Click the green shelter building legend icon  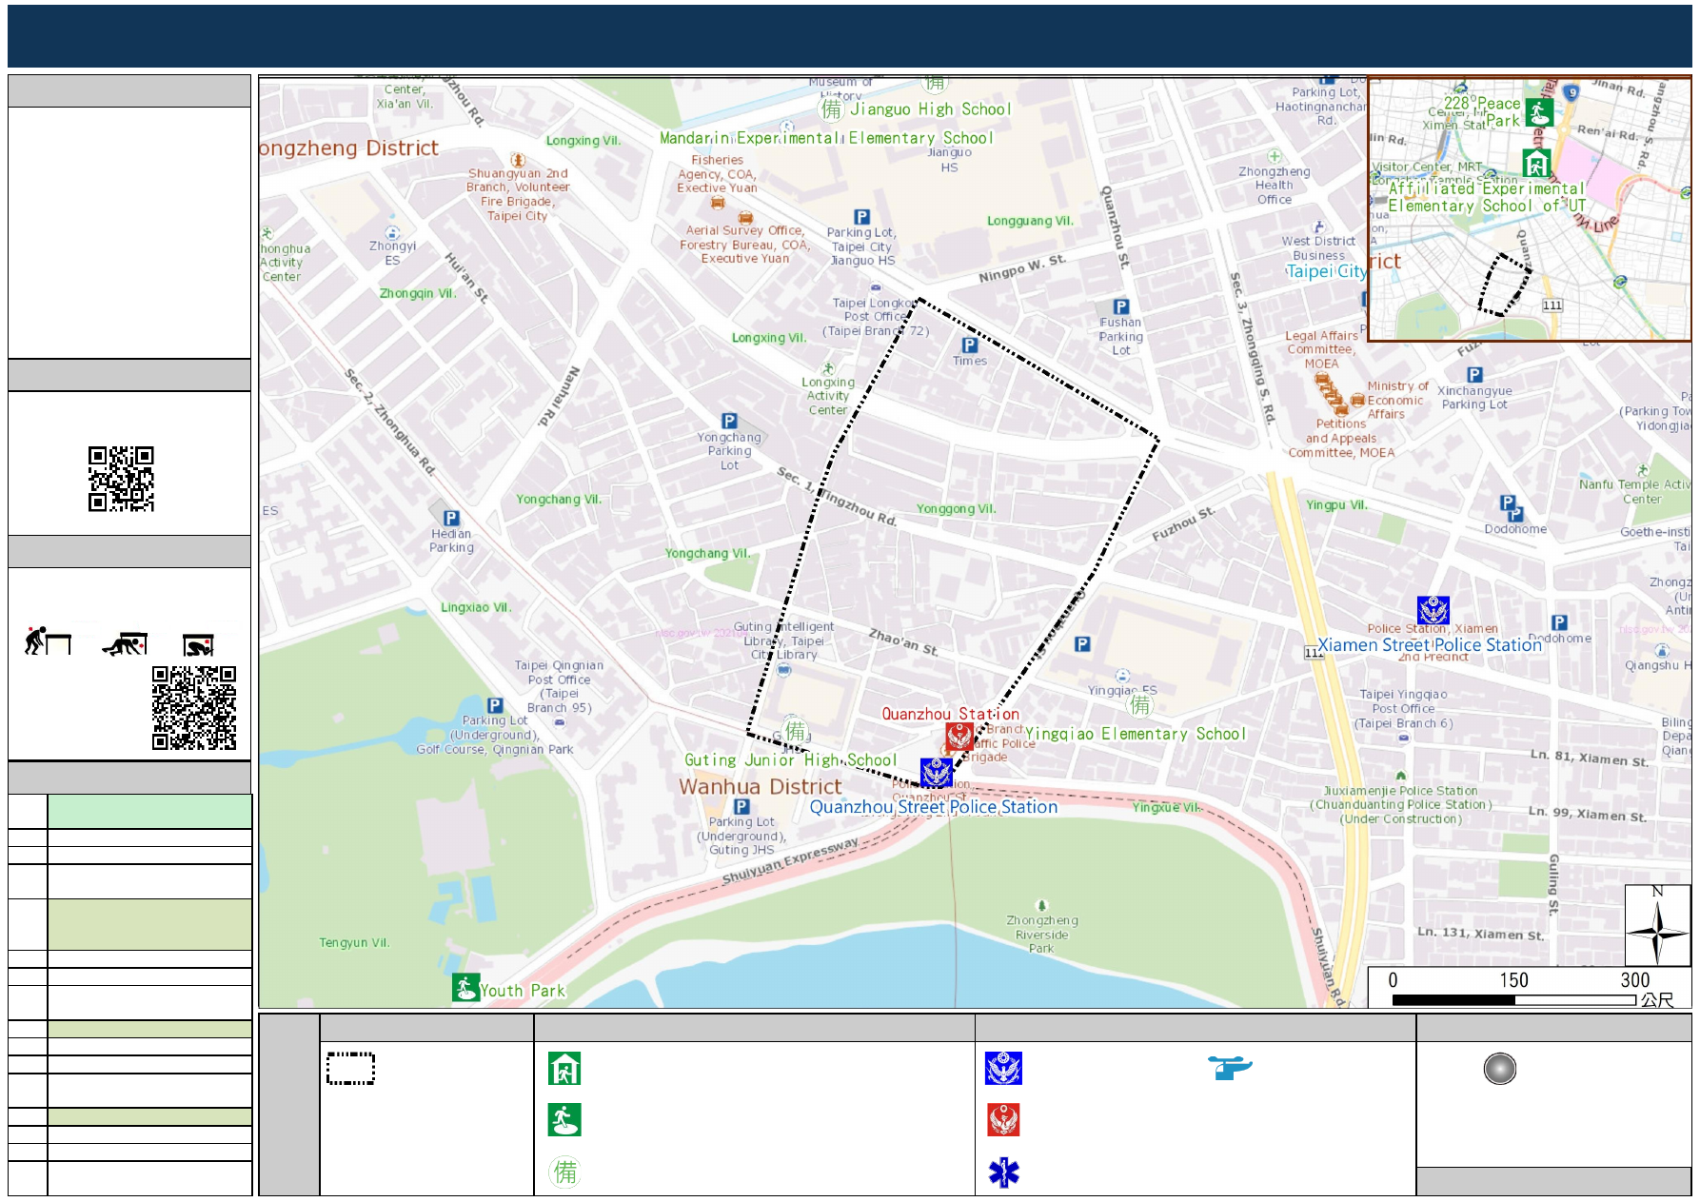click(x=564, y=1069)
